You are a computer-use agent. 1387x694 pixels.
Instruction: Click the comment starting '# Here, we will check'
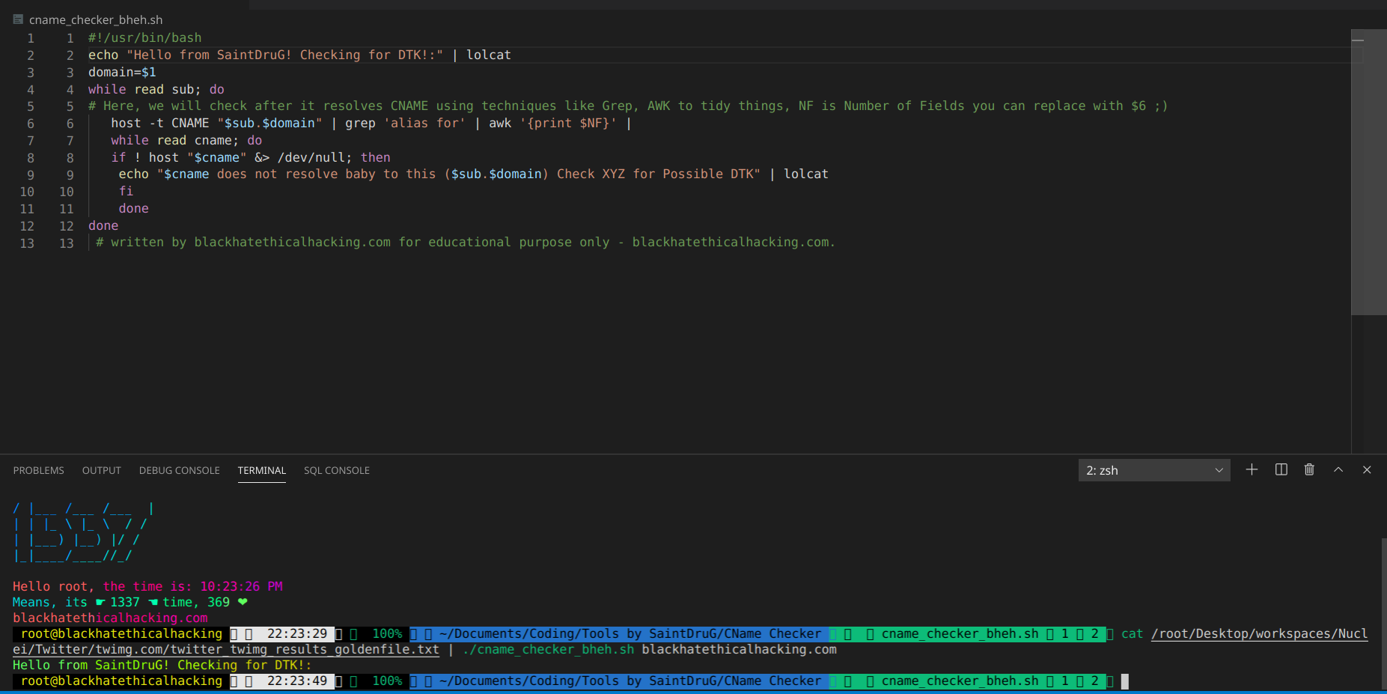(628, 106)
